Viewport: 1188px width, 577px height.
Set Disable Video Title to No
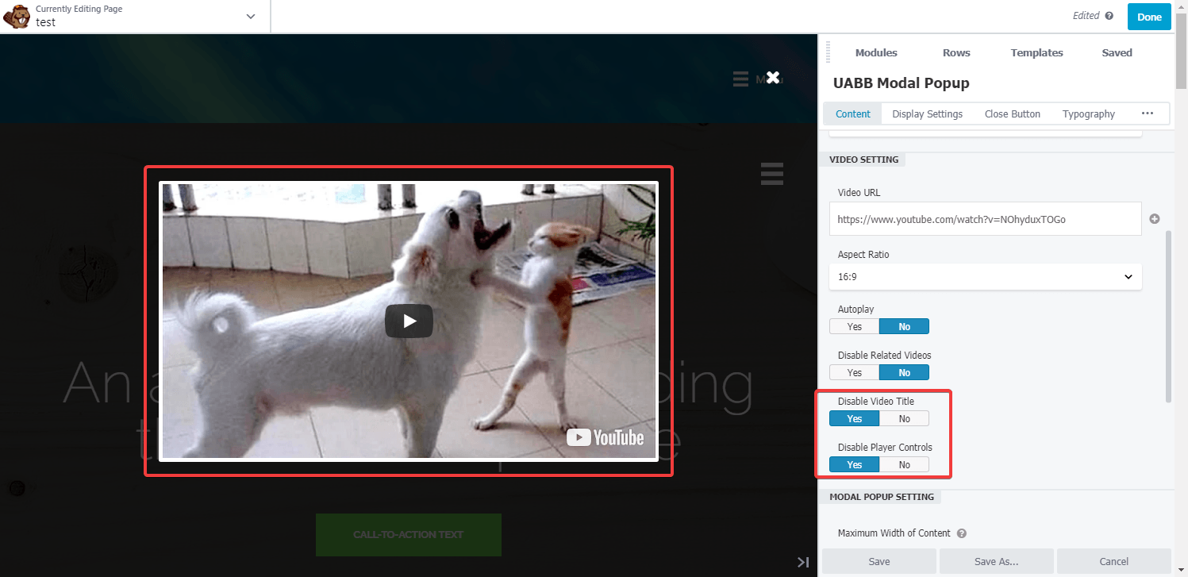(x=904, y=418)
